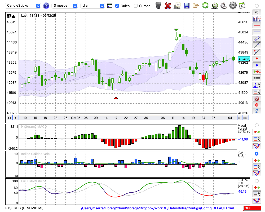Click the dollar sign update icon

pyautogui.click(x=215, y=6)
